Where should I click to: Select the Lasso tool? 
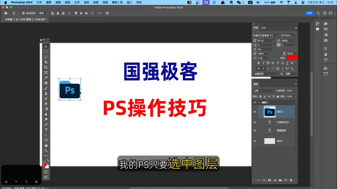46,57
